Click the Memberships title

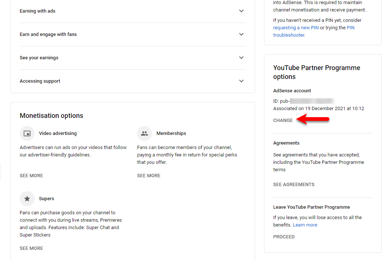tap(171, 133)
